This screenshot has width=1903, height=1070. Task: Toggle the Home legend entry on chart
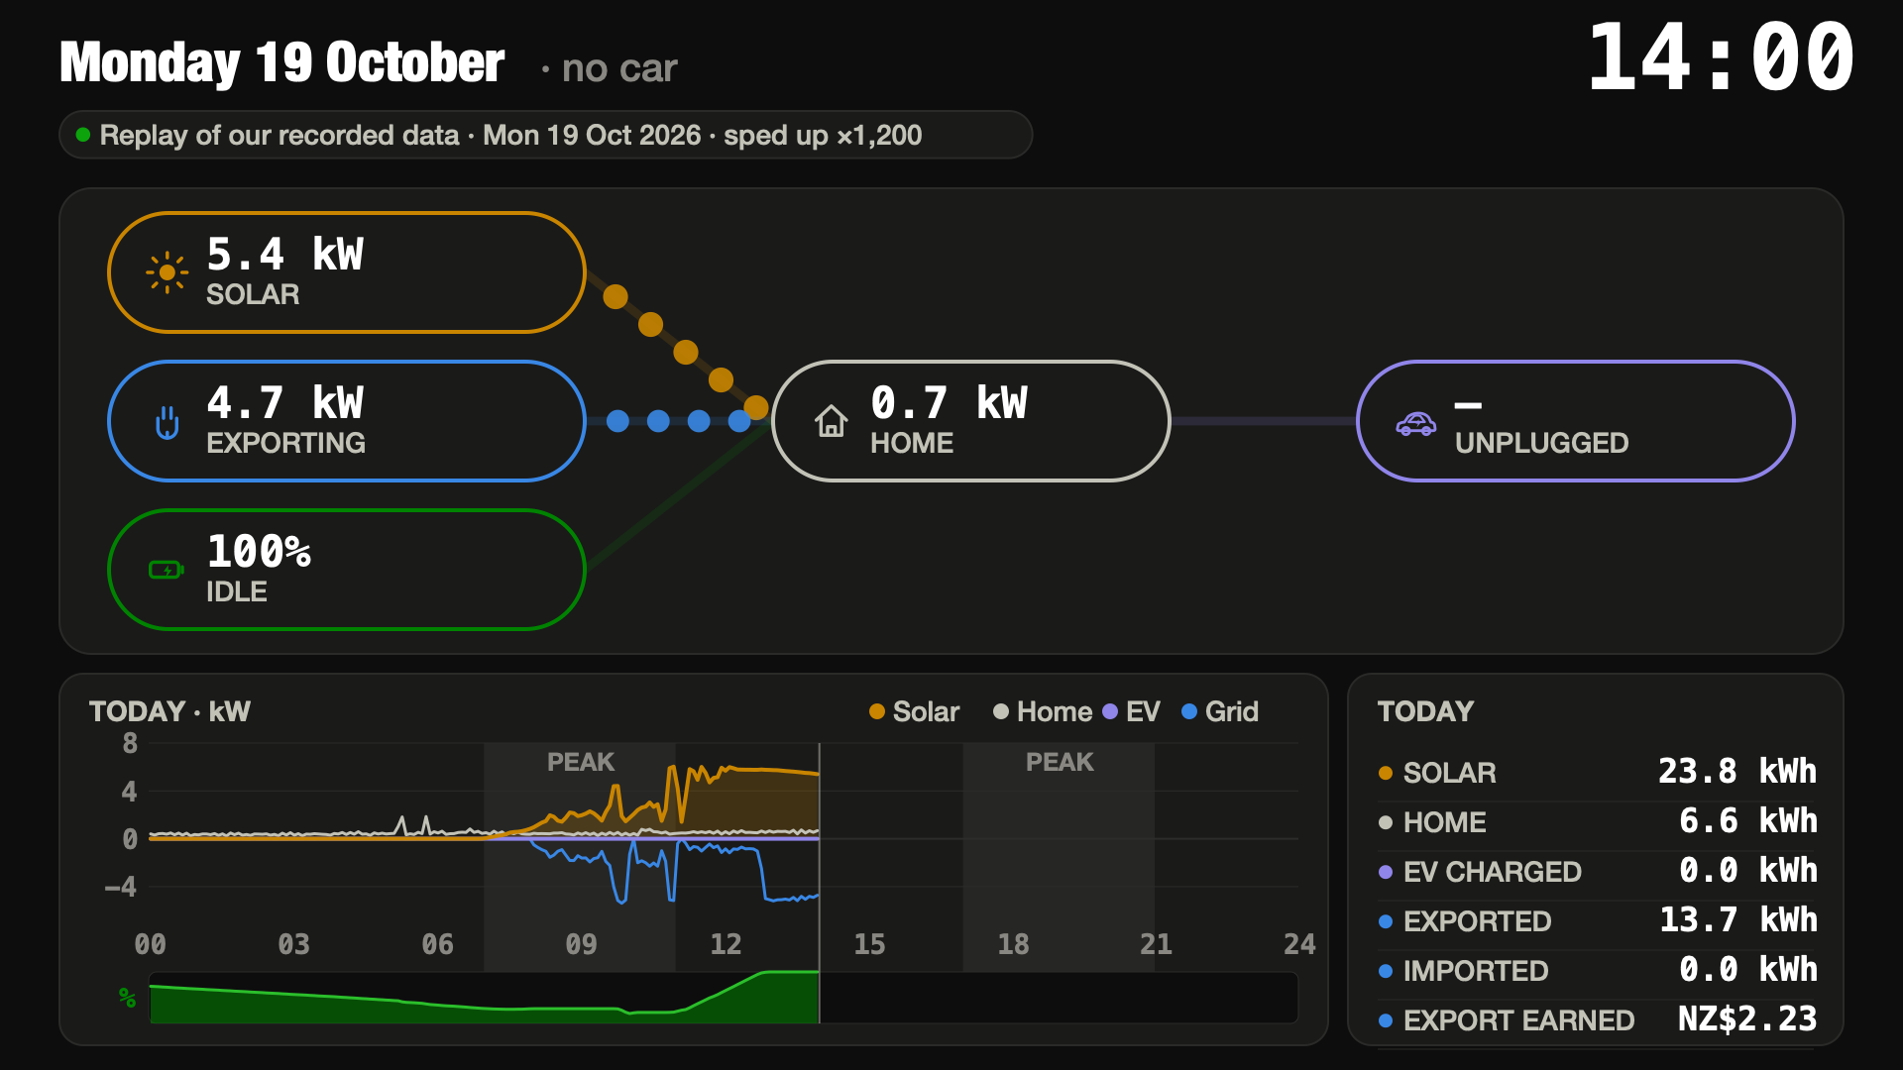point(1042,711)
